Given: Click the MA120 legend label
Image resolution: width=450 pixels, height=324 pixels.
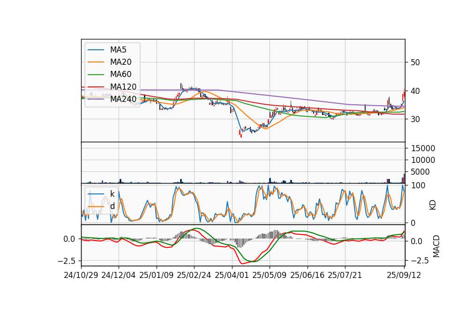Looking at the screenshot, I should pos(123,87).
